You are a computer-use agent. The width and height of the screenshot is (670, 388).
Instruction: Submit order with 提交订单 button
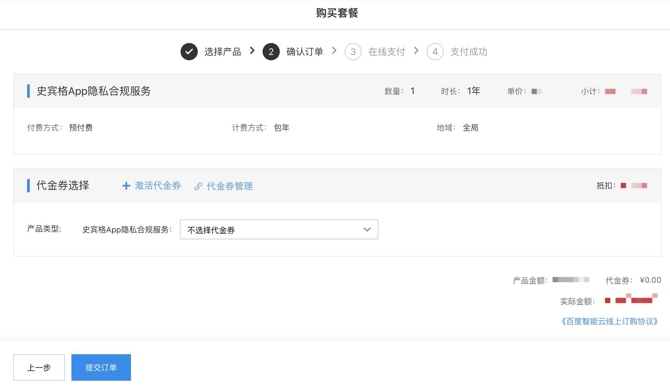[x=101, y=367]
